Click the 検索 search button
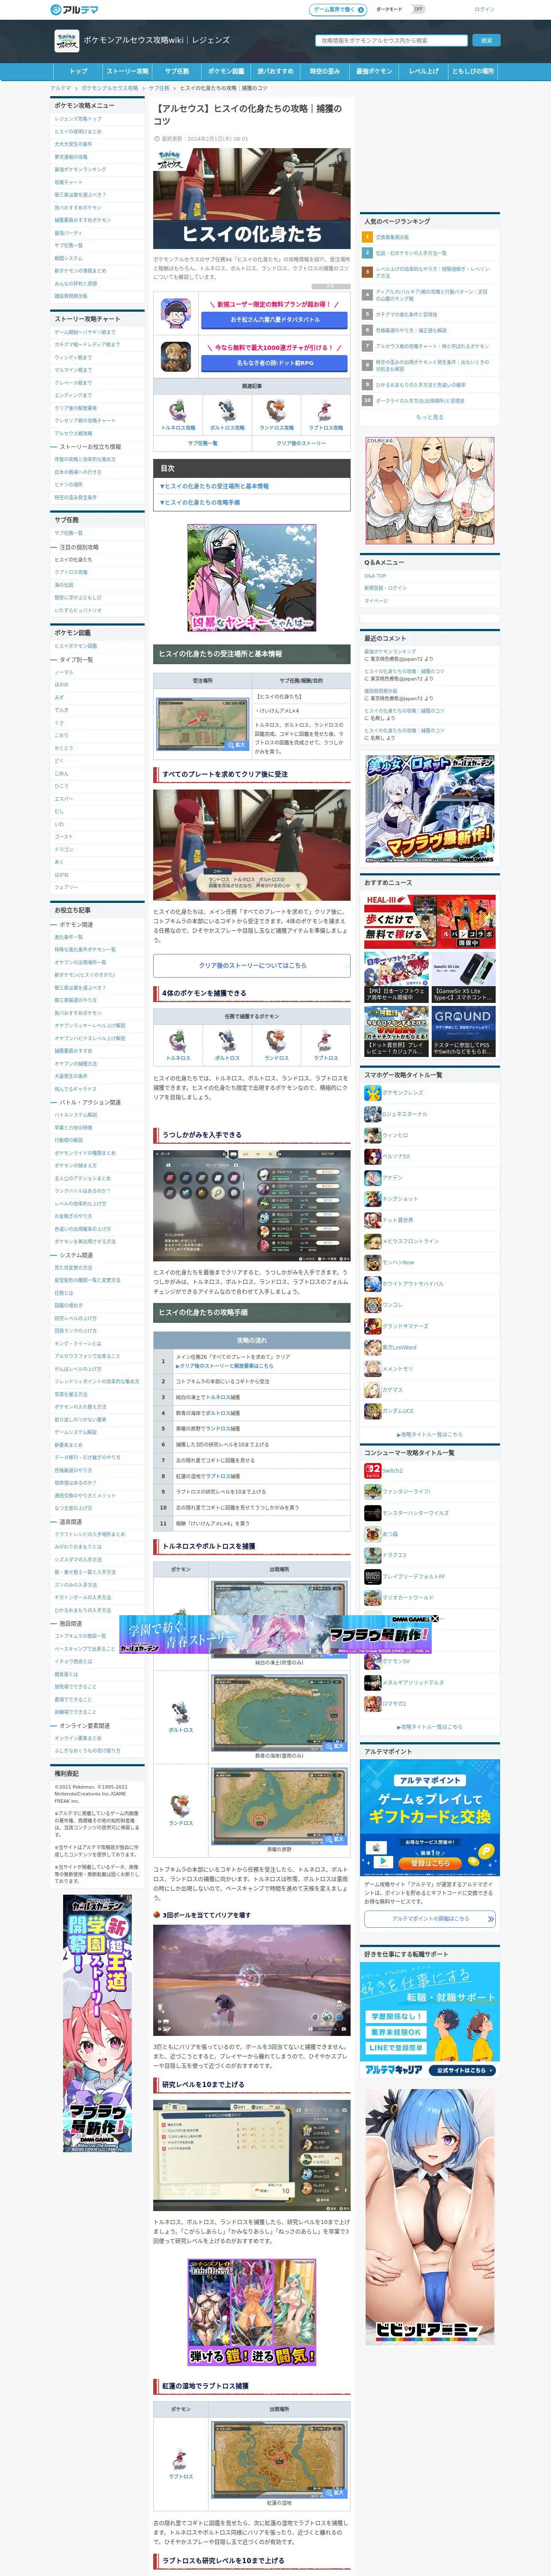Image resolution: width=551 pixels, height=2576 pixels. (x=486, y=41)
